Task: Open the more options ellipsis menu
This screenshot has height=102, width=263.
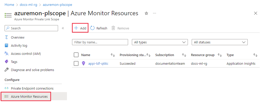Action: pyautogui.click(x=155, y=13)
